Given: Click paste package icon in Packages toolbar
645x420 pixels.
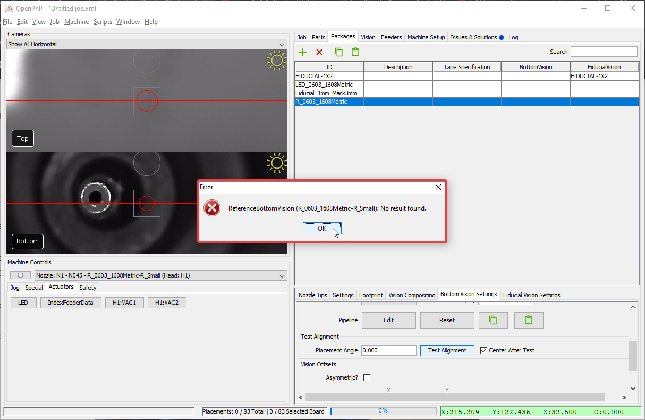Looking at the screenshot, I should pyautogui.click(x=355, y=52).
